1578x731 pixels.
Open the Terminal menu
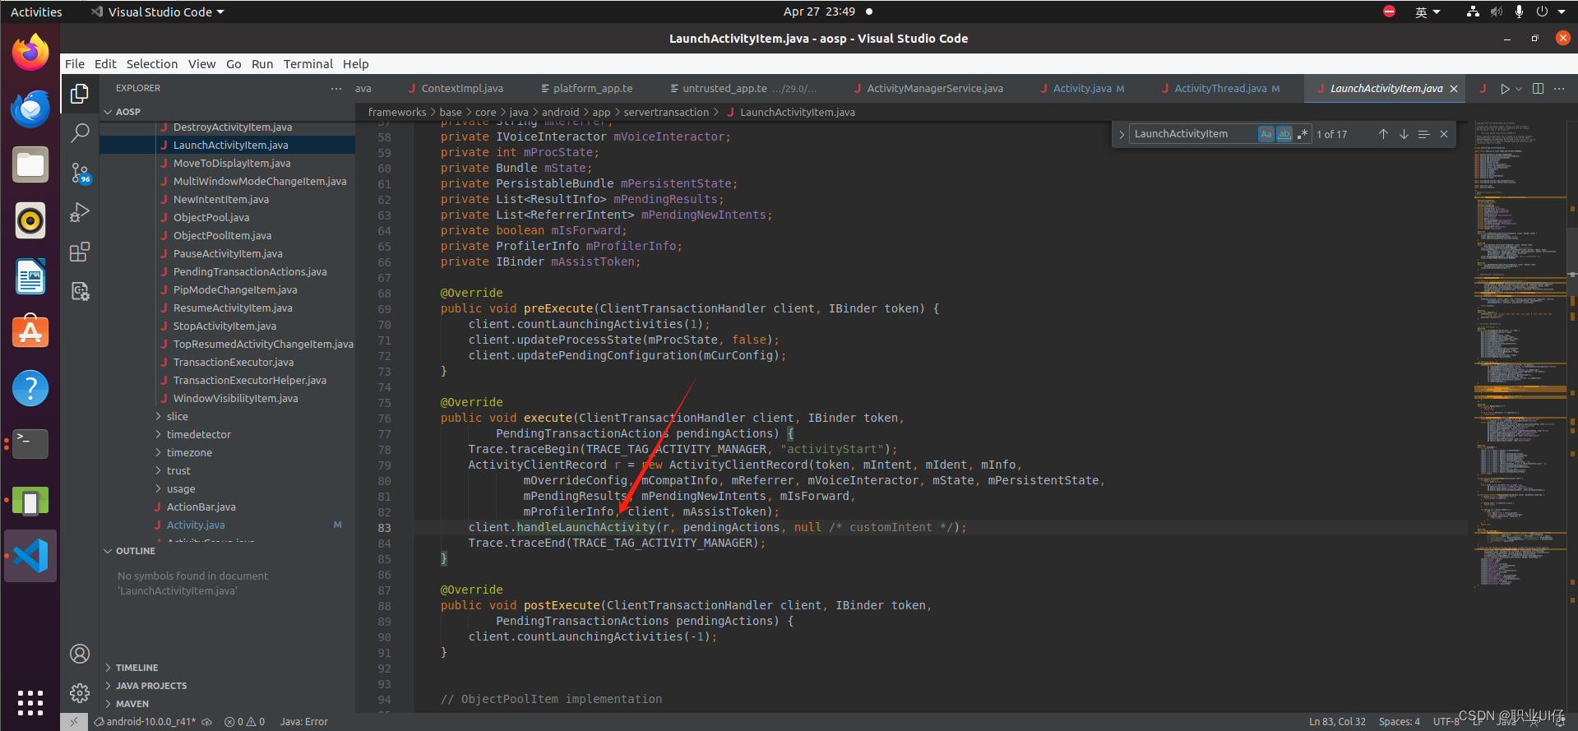click(308, 64)
